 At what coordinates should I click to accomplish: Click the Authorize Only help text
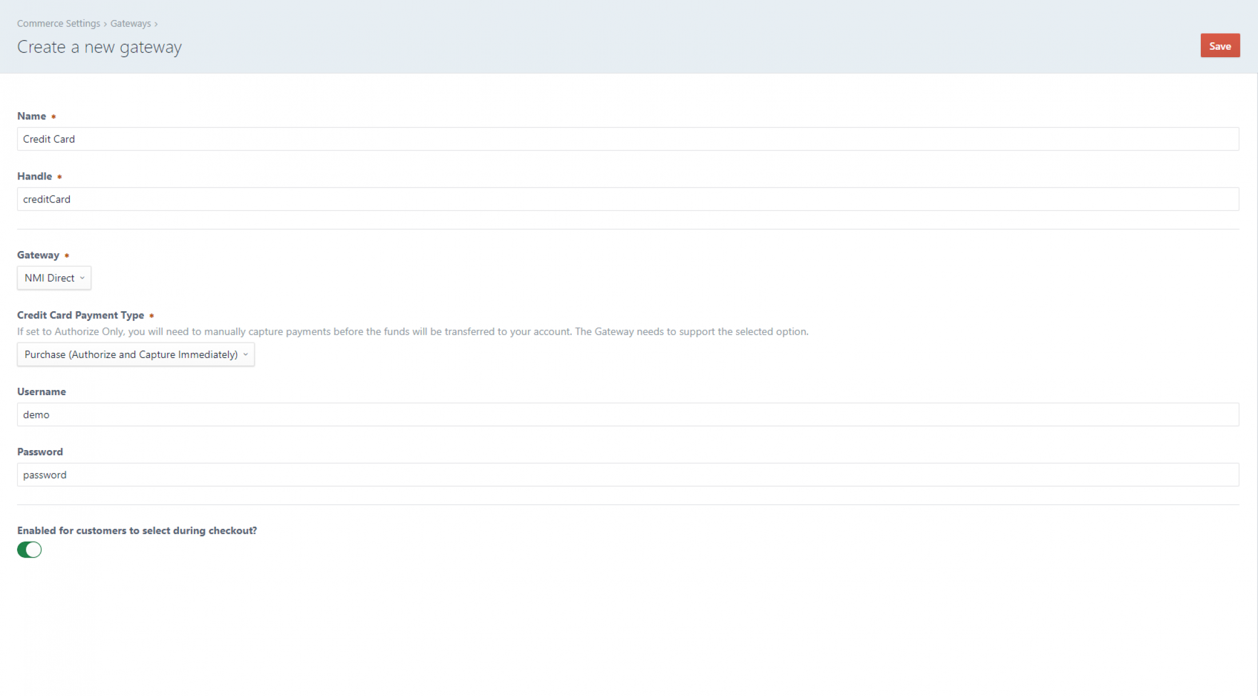[413, 332]
